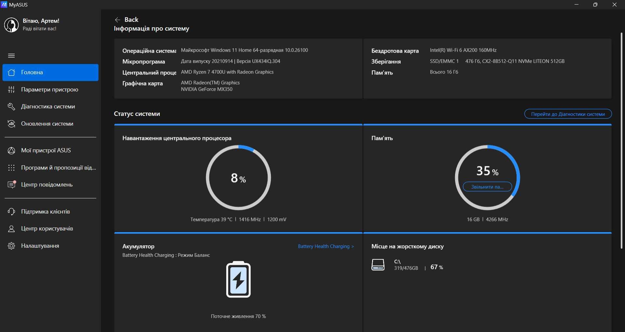Click the back arrow icon
The height and width of the screenshot is (332, 625).
[118, 20]
